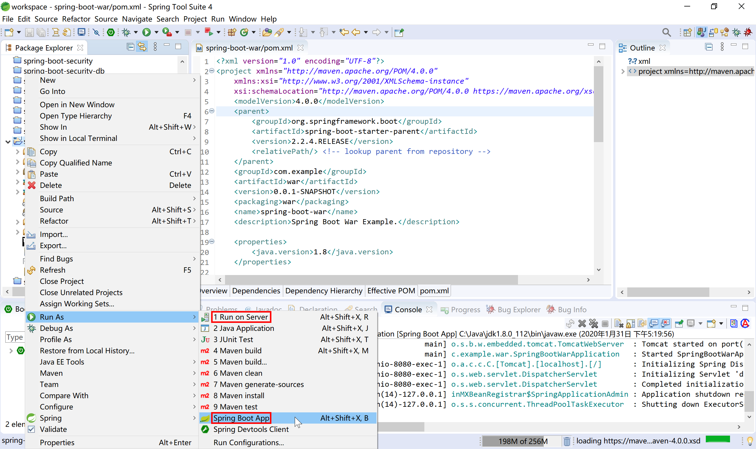Click the Collapse All icon in Package Explorer

130,47
